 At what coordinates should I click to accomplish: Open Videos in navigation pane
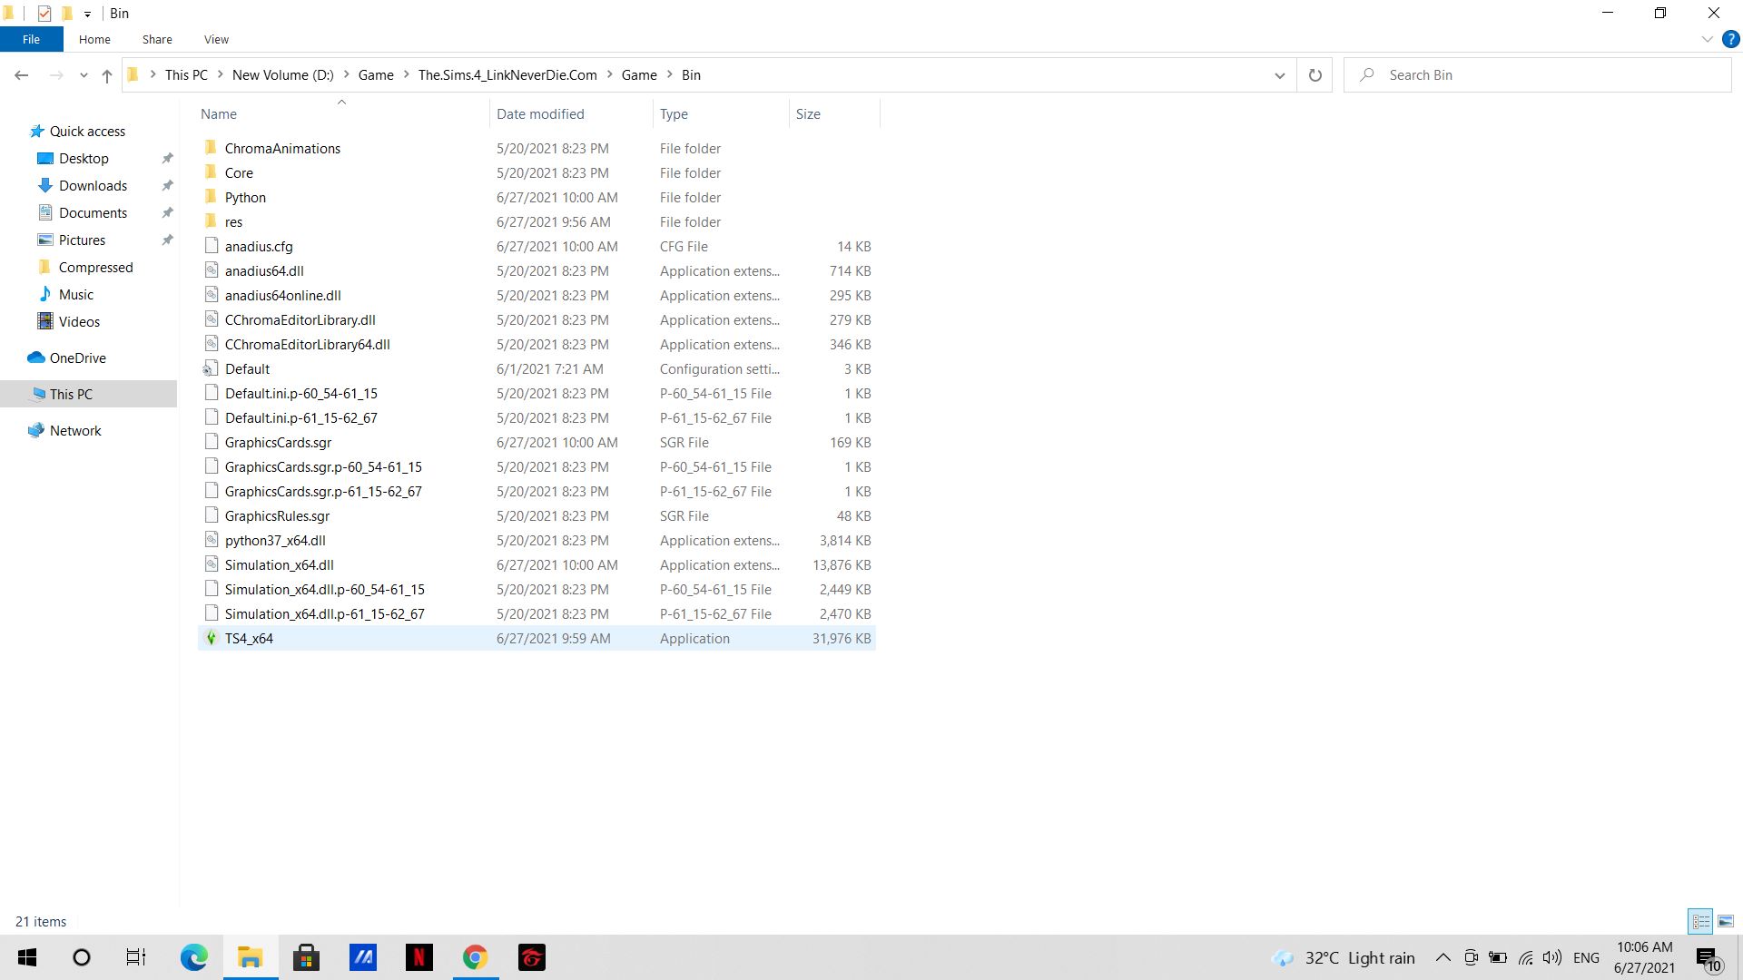[x=79, y=322]
